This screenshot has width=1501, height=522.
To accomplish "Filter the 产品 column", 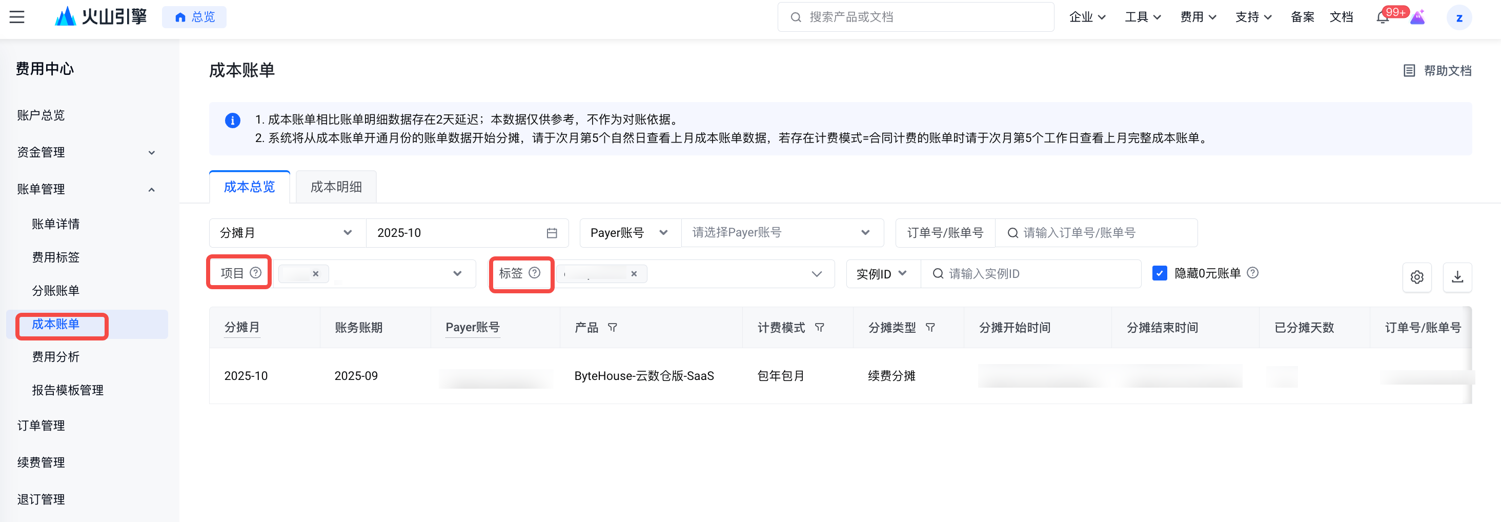I will pos(613,328).
